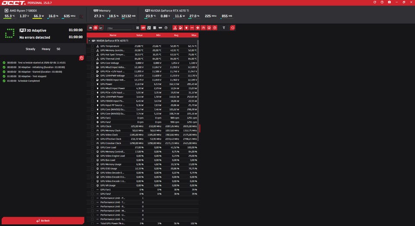Select the GPU Thermal Limit row
This screenshot has height=226, width=415.
[x=143, y=59]
